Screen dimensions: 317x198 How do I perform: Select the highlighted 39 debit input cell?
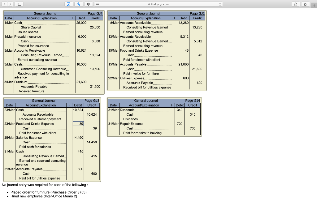(78, 124)
